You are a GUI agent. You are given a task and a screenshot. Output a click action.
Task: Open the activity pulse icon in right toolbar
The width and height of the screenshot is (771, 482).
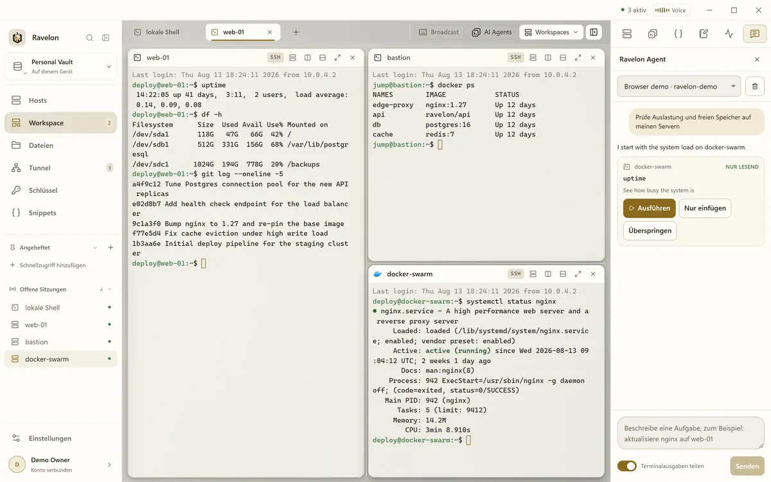click(729, 33)
